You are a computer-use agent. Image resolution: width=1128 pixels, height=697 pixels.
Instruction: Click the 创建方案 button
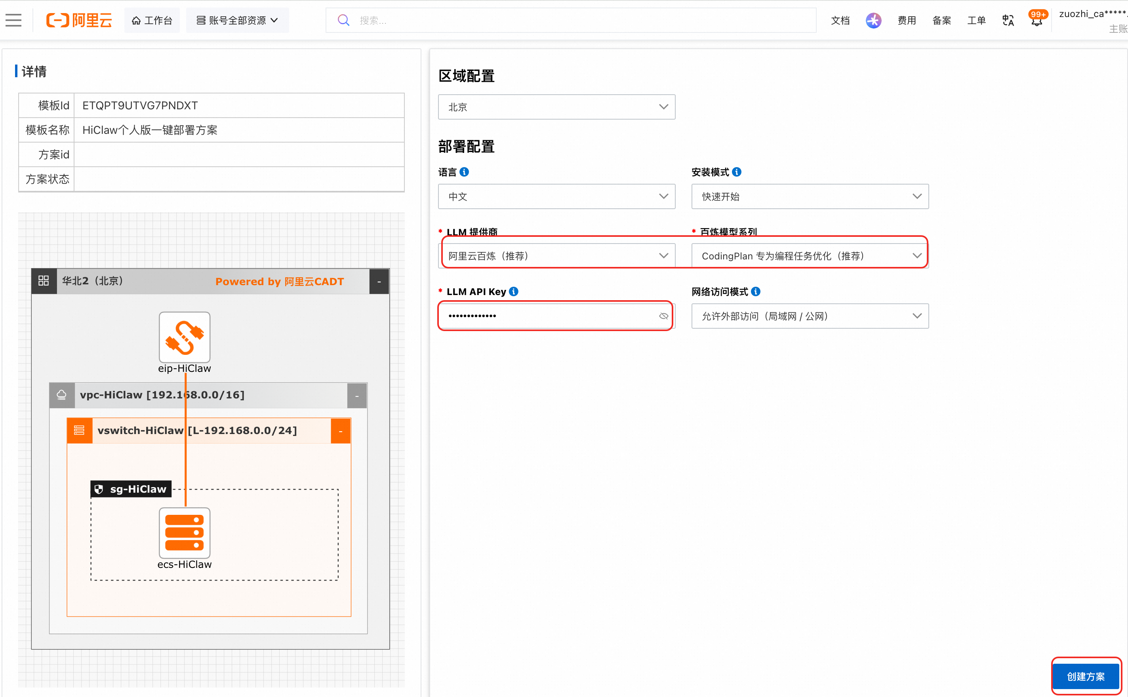(1086, 676)
